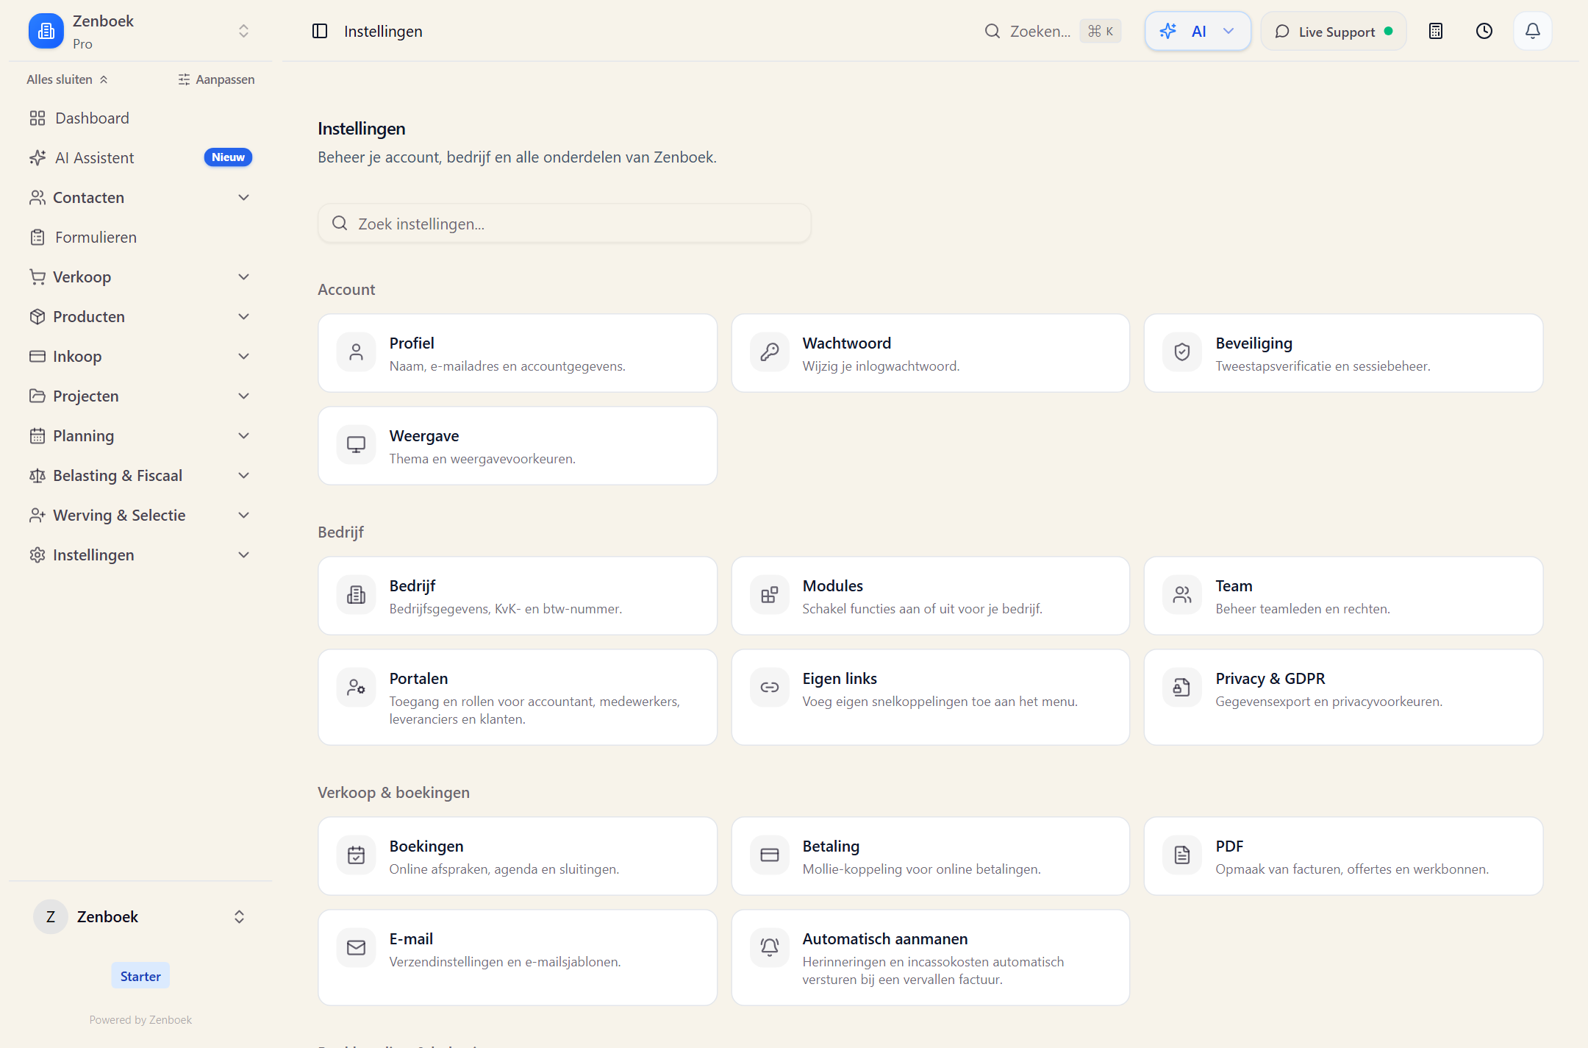Click the Starter plan badge
Image resolution: width=1588 pixels, height=1048 pixels.
click(140, 976)
